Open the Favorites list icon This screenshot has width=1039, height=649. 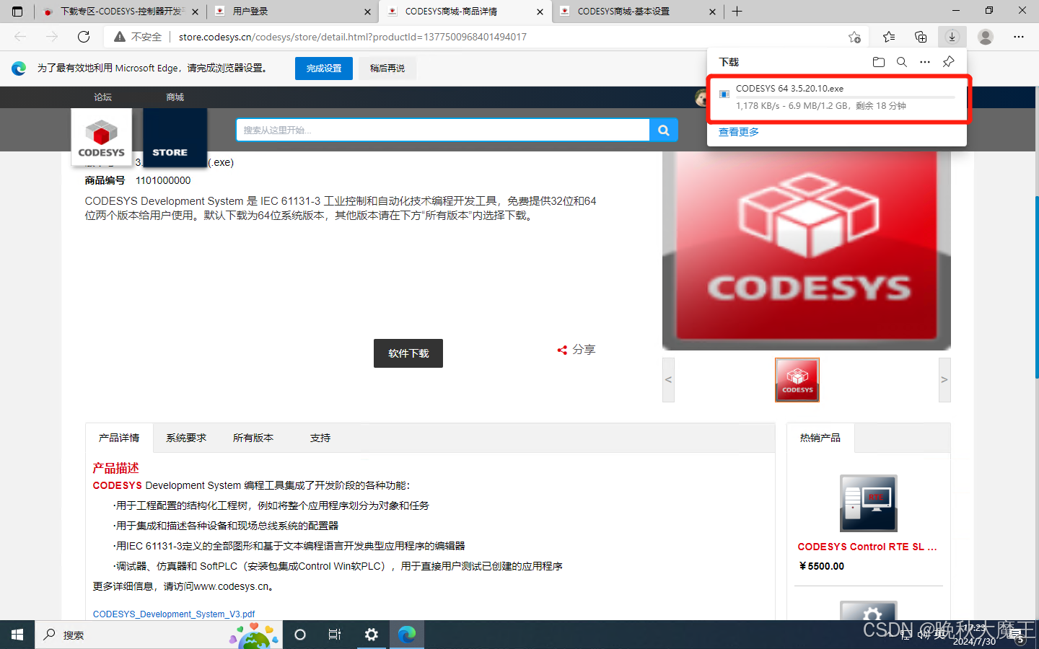point(889,37)
